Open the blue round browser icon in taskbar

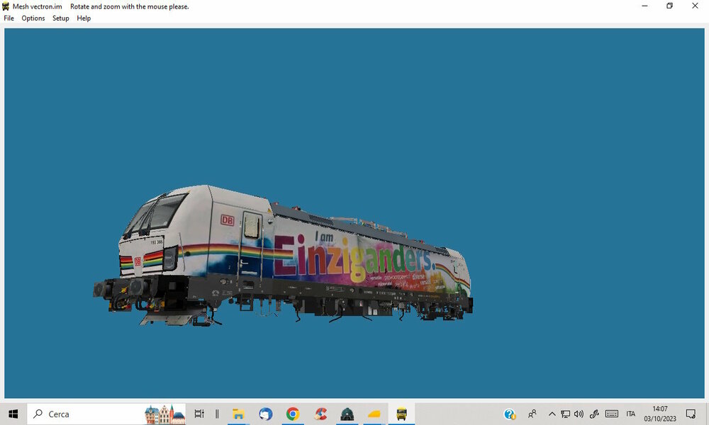[265, 414]
